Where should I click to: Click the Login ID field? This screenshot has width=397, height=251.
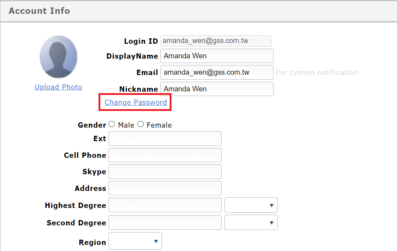click(216, 41)
